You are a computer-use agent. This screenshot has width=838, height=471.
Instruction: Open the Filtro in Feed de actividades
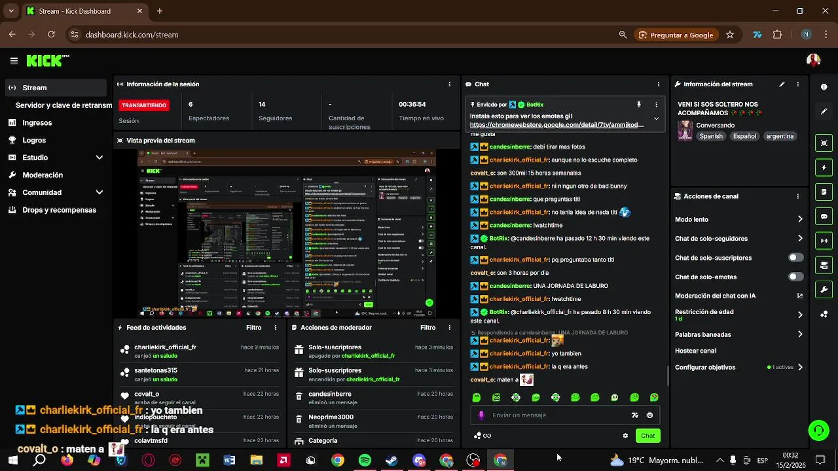click(x=253, y=328)
